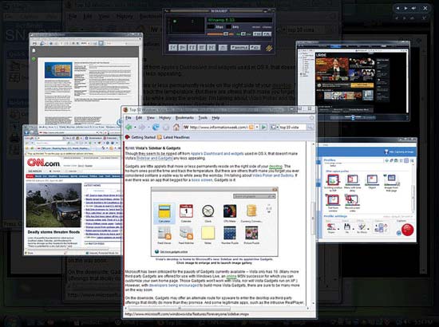This screenshot has width=439, height=327.
Task: Click CNN.com logo in browser window
Action: [x=43, y=163]
